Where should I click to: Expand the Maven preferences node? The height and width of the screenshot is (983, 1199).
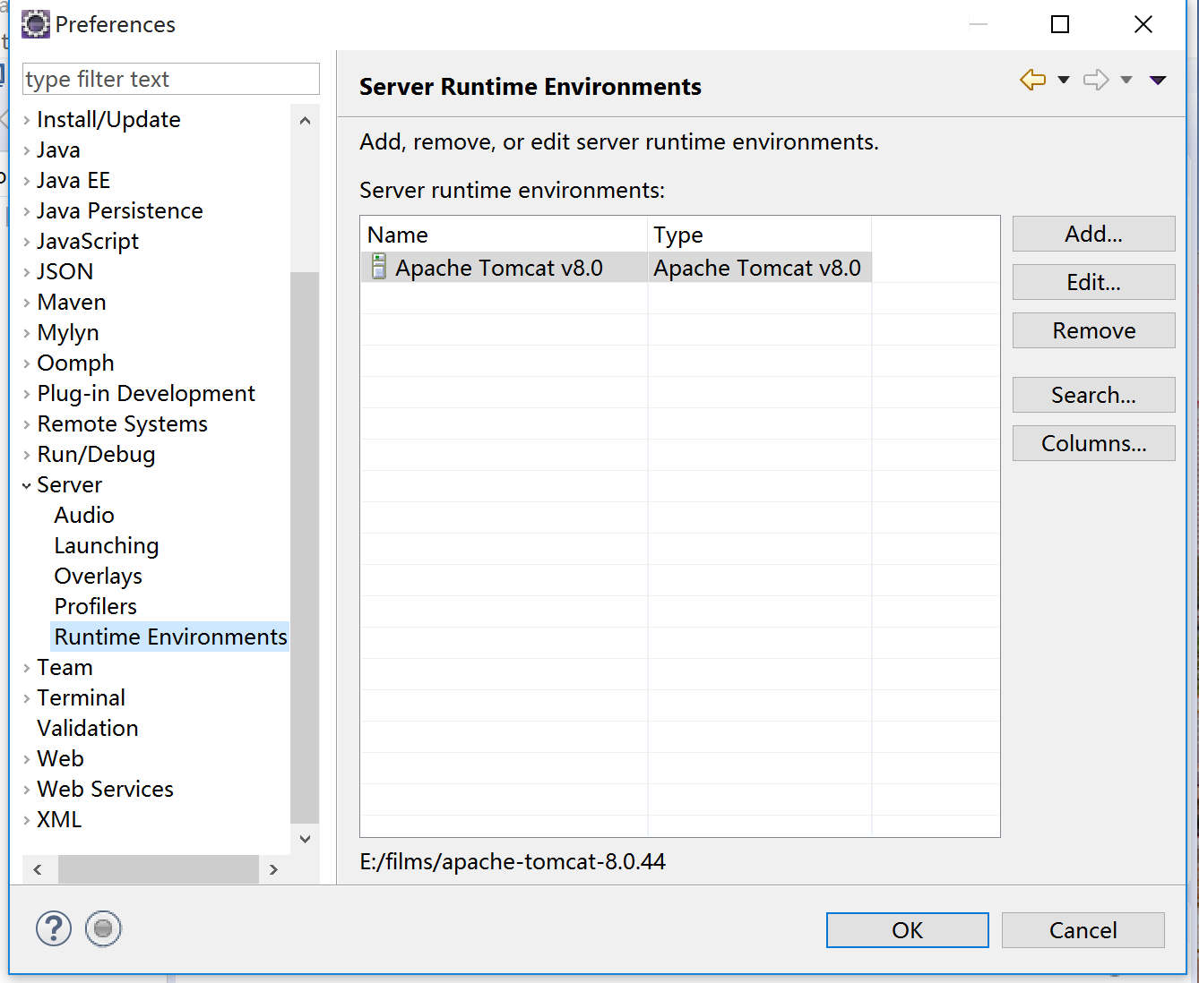pos(27,303)
